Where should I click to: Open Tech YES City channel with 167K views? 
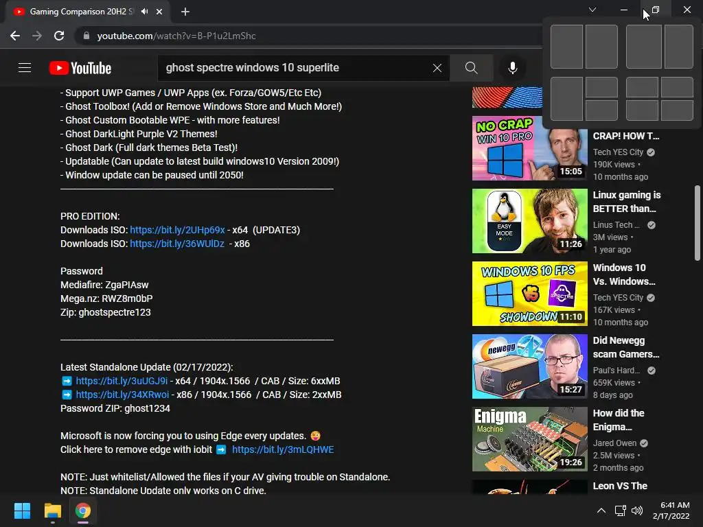618,298
